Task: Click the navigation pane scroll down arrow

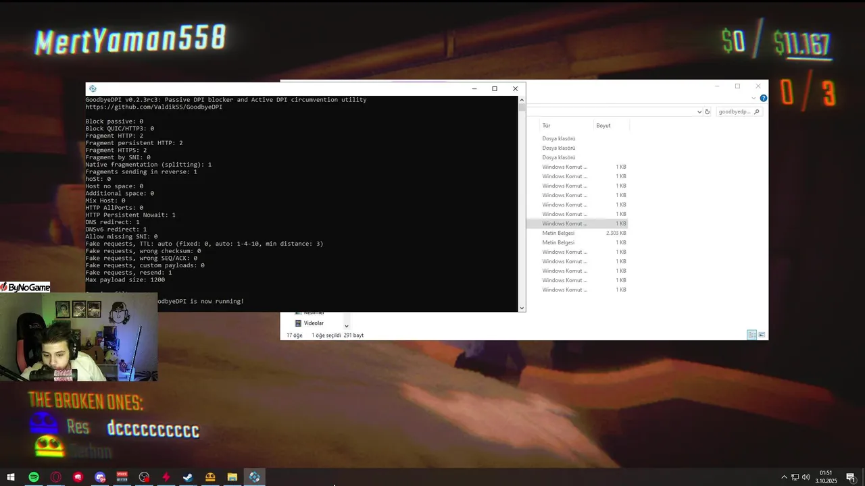Action: tap(347, 326)
